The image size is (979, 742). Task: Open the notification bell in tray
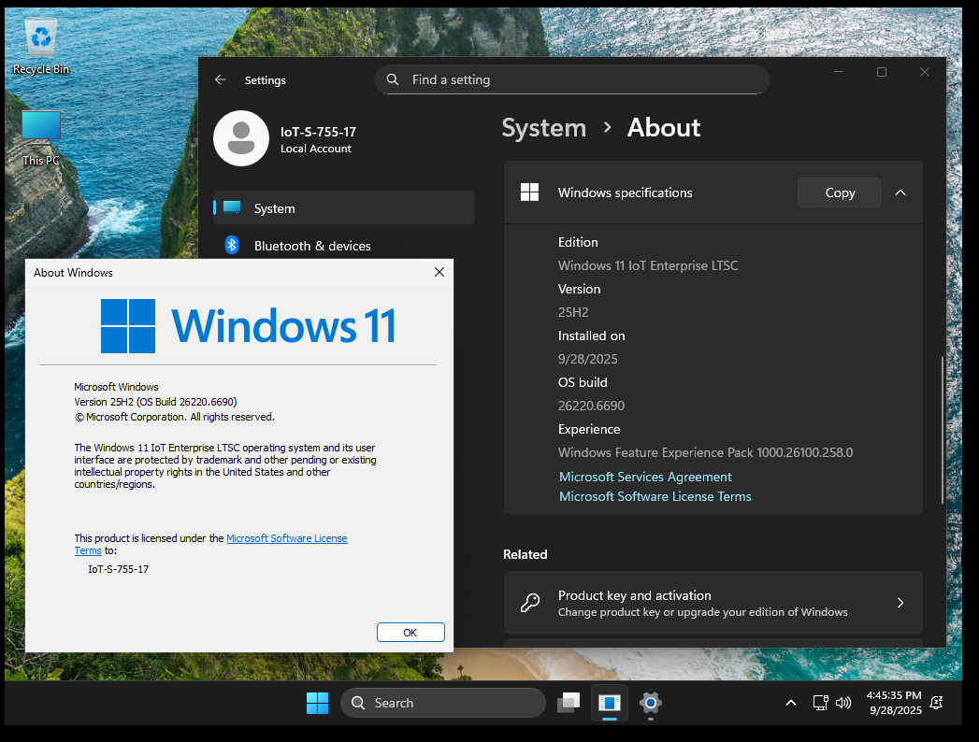pos(937,703)
